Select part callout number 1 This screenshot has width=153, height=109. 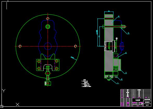point(118,83)
